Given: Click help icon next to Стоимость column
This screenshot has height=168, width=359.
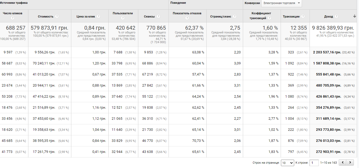Looking at the screenshot, I should coord(57,16).
